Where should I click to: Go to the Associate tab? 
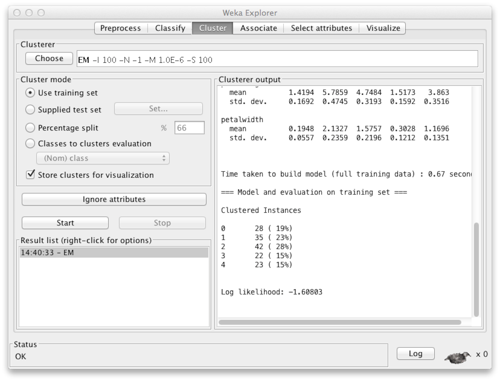coord(258,28)
